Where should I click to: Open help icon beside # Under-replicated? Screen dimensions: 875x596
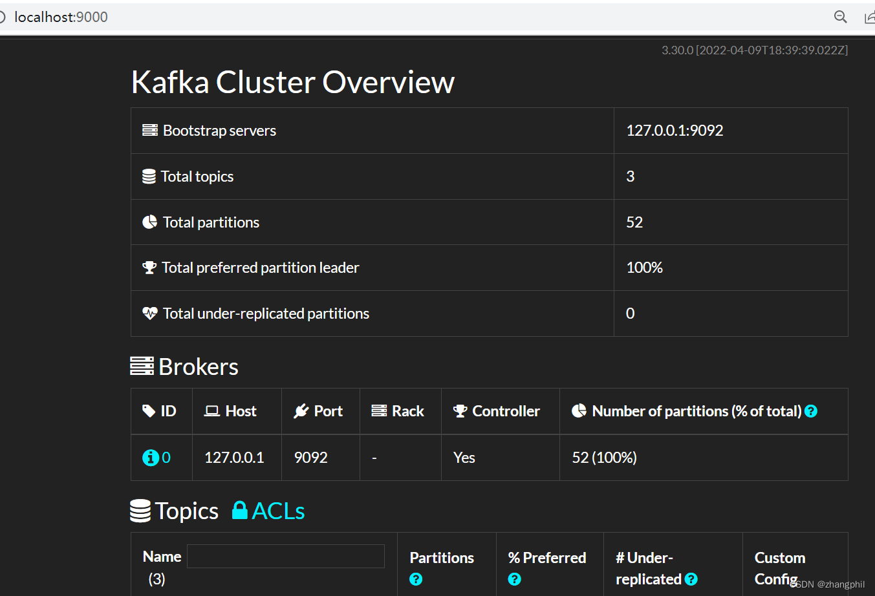691,579
